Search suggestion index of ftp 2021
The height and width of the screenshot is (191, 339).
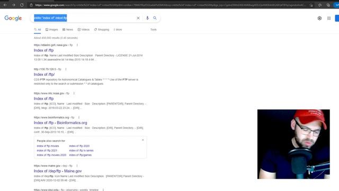(47, 151)
